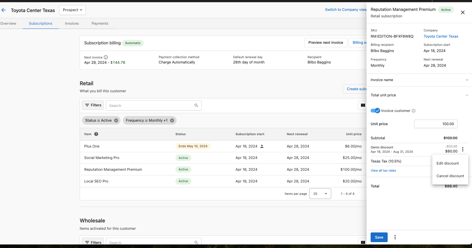
Task: Click the Ends May 10, 2024 status badge
Action: point(193,146)
